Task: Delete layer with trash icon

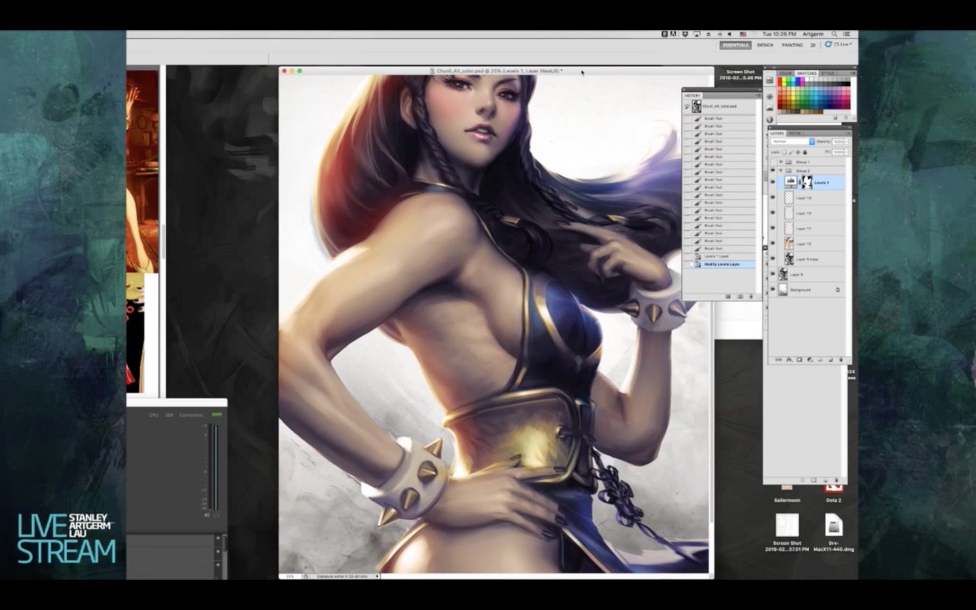Action: tap(841, 360)
